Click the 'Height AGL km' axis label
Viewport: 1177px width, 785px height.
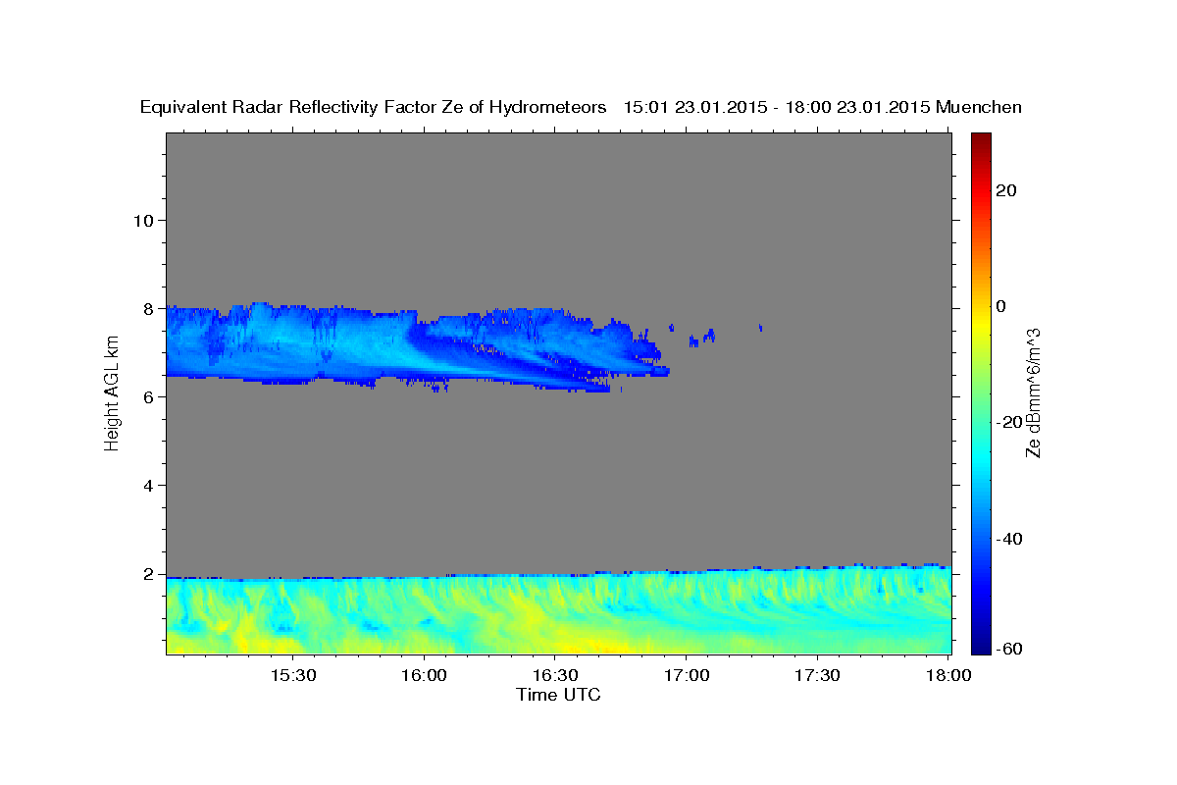(112, 394)
